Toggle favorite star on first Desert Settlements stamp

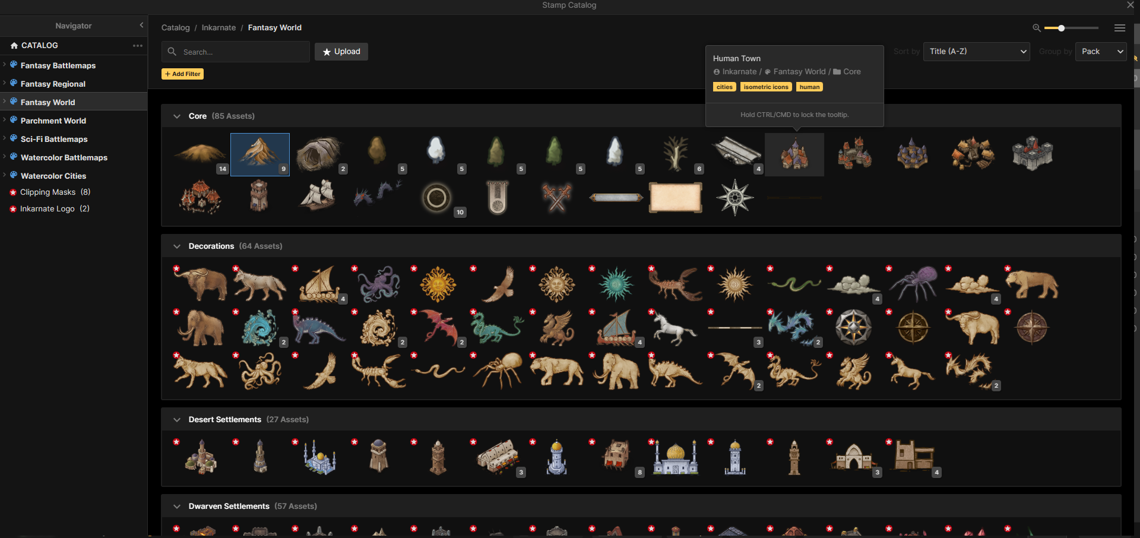tap(177, 442)
